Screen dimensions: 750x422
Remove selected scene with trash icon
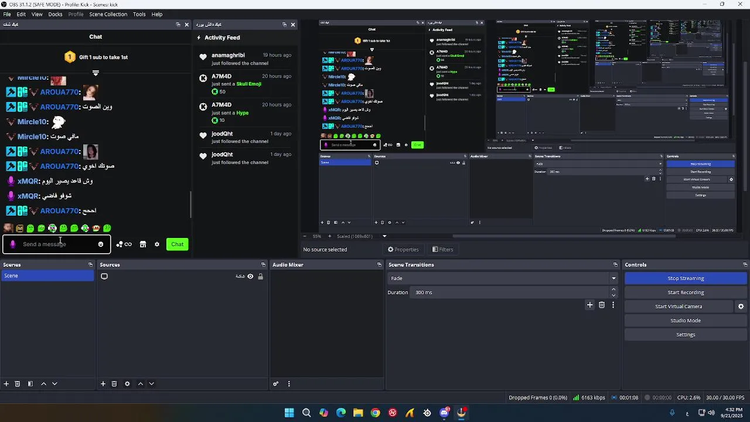coord(18,384)
